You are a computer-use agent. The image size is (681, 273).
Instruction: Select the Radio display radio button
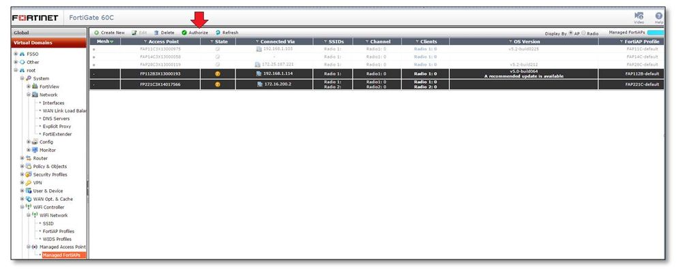click(584, 33)
